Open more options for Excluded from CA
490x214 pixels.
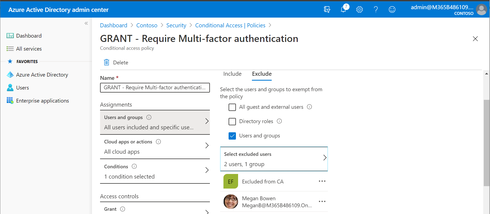[x=322, y=181]
